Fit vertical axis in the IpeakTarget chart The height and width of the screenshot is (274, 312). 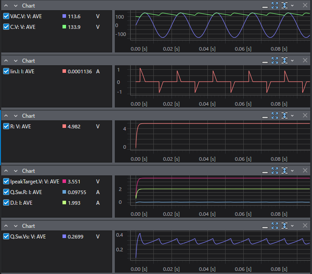pyautogui.click(x=285, y=171)
